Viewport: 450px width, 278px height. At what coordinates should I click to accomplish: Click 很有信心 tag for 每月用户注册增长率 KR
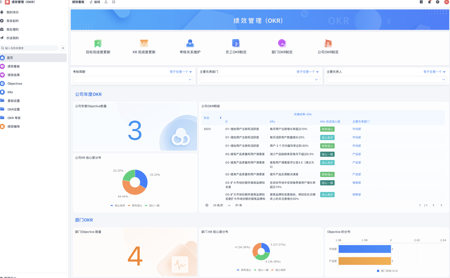(327, 129)
